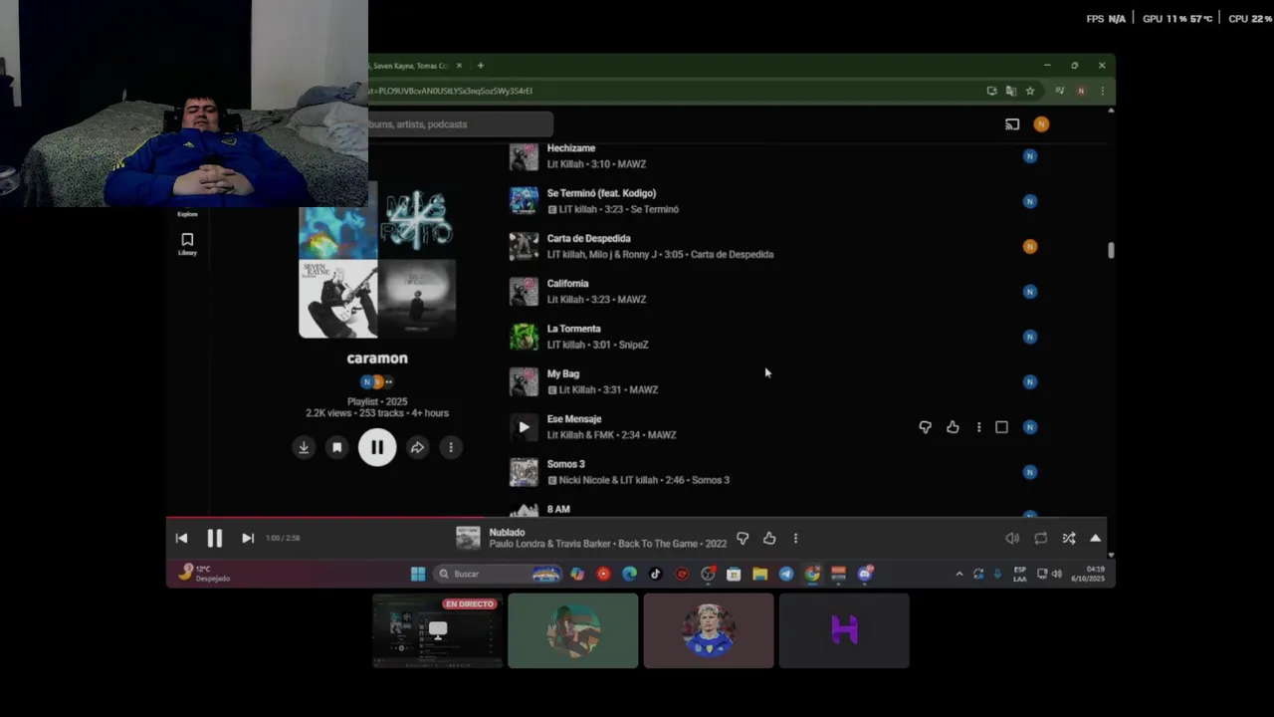Tick the Ese Mensaje selection checkbox
Screen dimensions: 1274x717
(1002, 427)
